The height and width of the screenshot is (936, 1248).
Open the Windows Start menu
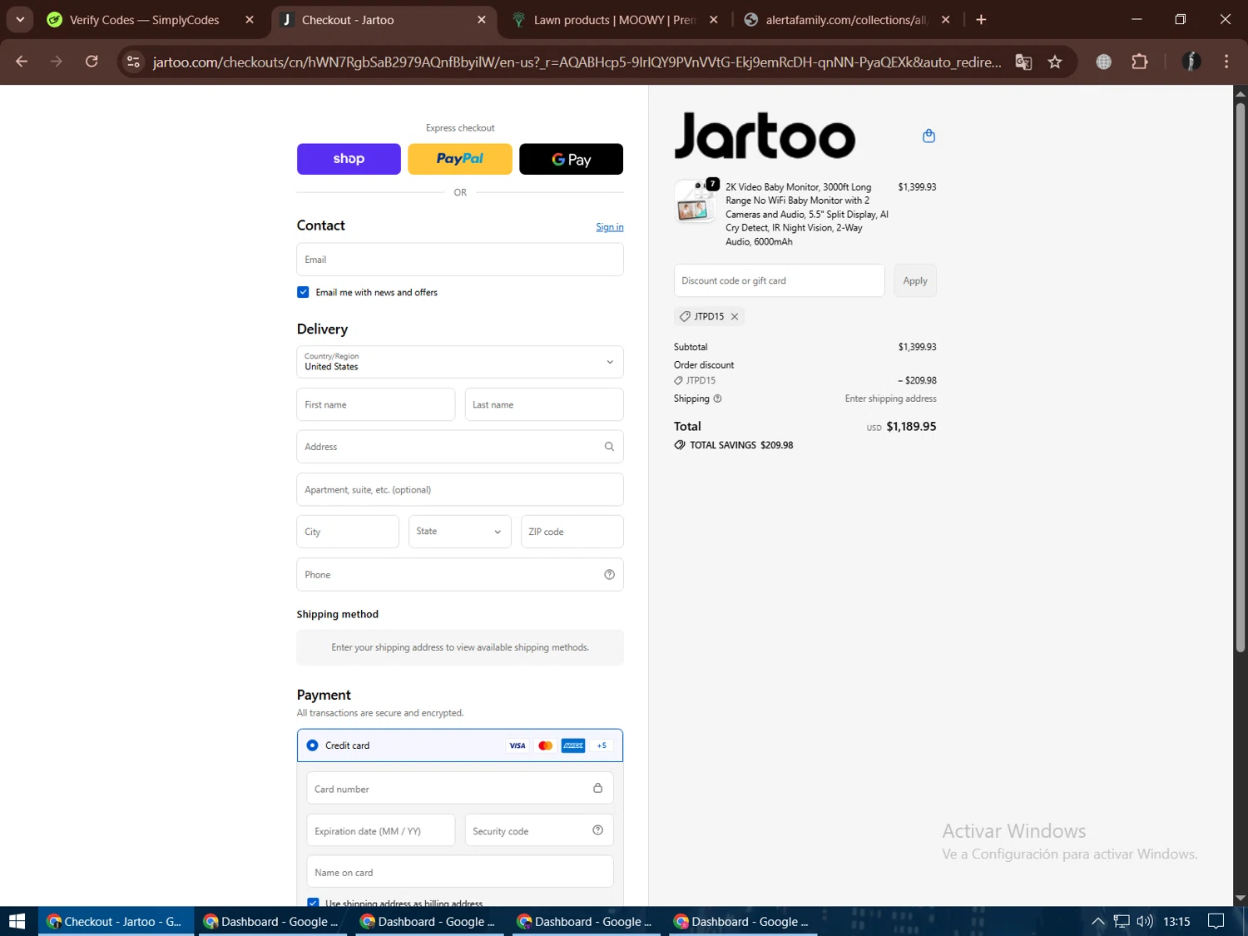[17, 921]
